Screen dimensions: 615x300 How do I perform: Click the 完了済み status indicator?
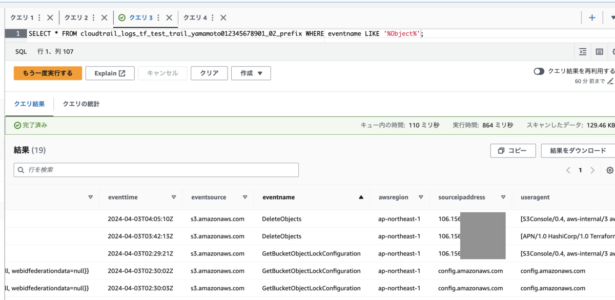[31, 125]
